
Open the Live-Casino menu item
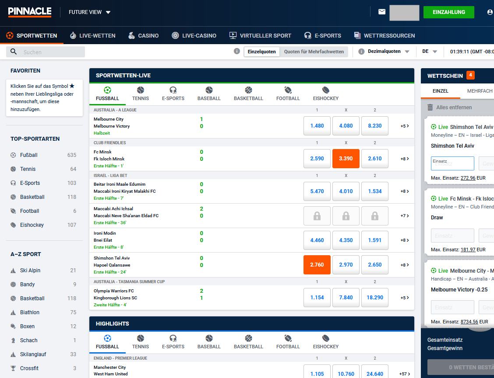pos(194,35)
